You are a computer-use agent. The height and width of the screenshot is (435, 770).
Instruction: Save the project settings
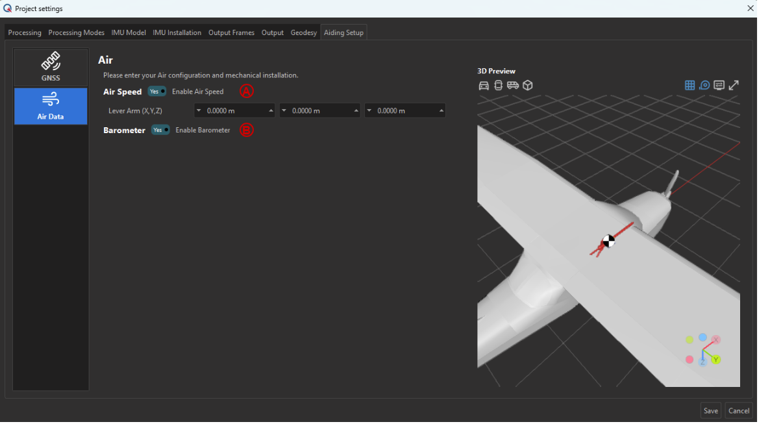pos(710,410)
